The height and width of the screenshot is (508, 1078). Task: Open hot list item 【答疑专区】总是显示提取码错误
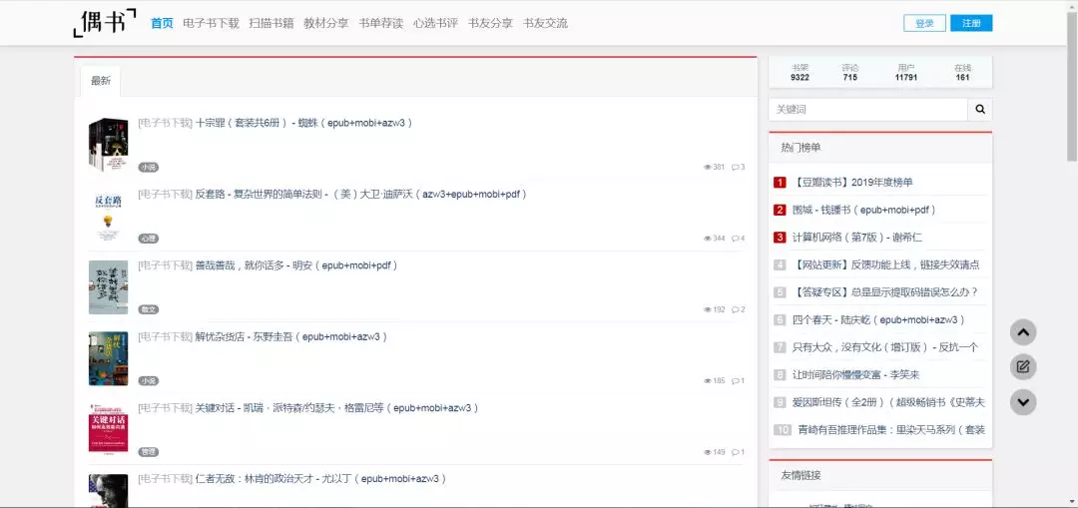[x=885, y=292]
